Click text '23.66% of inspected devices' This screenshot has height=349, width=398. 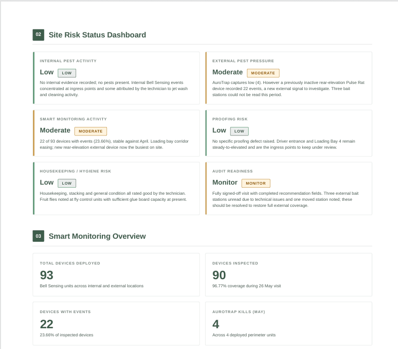point(66,335)
